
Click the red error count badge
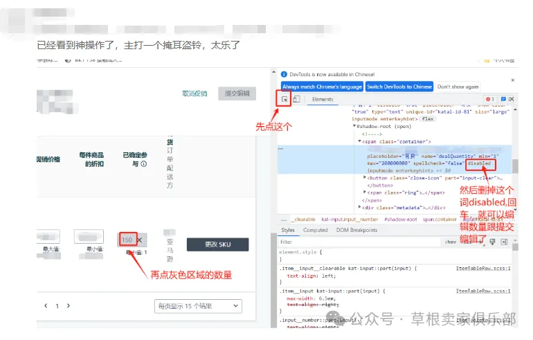tap(490, 99)
